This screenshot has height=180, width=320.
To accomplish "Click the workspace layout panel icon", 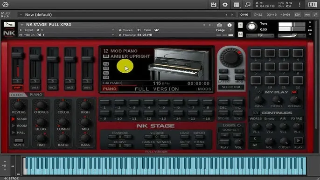I will click(x=237, y=5).
